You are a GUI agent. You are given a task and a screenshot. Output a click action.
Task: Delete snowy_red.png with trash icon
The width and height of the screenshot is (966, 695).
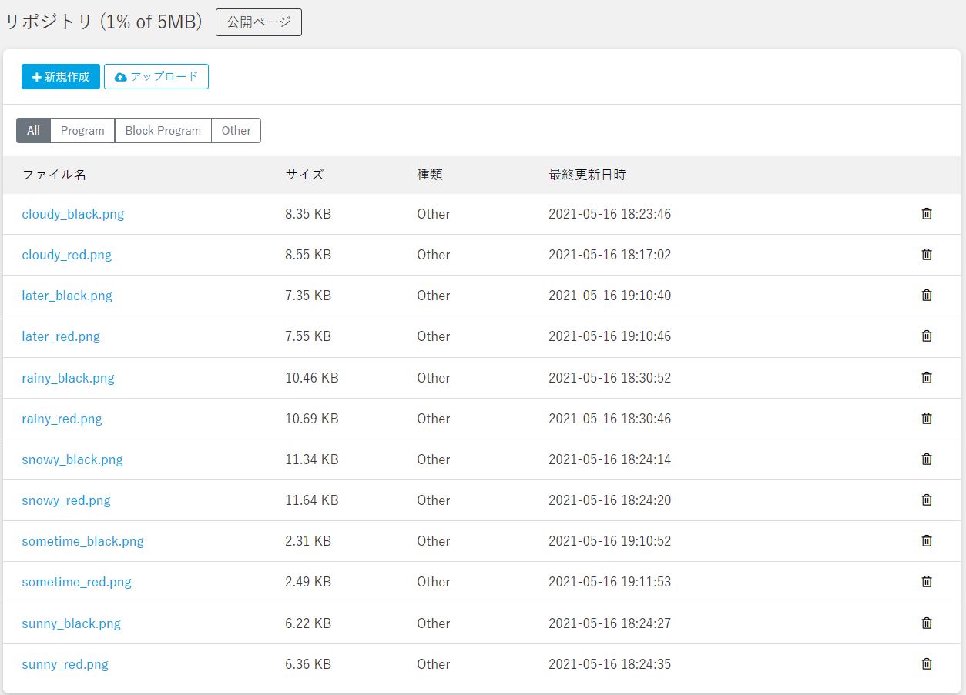[x=927, y=500]
